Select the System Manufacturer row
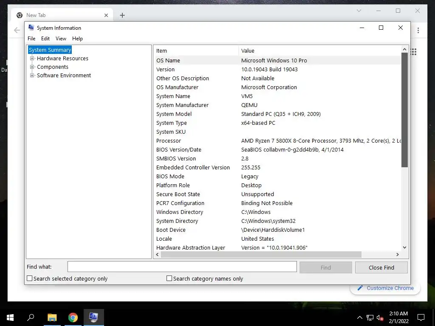The width and height of the screenshot is (435, 326). 278,105
